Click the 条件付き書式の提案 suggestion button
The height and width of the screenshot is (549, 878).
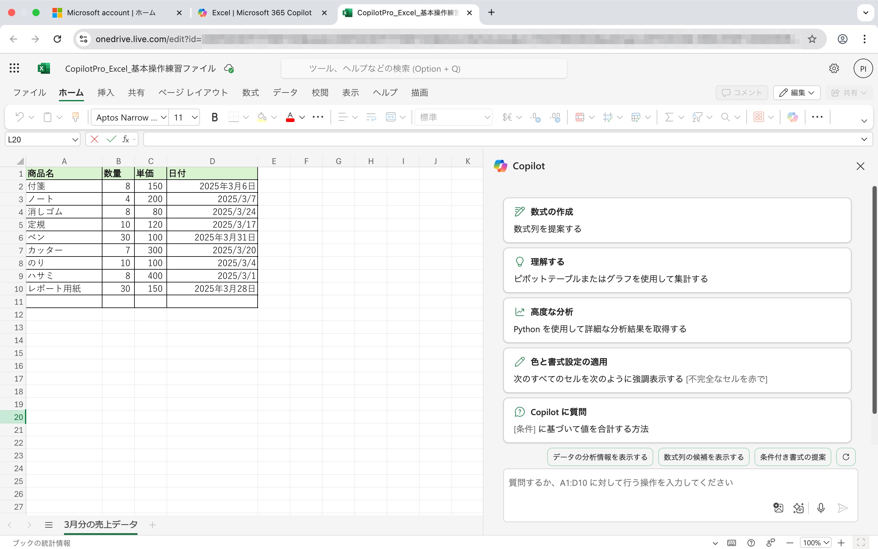coord(792,457)
